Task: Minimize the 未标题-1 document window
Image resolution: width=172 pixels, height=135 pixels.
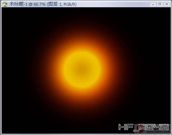Action: click(x=153, y=4)
